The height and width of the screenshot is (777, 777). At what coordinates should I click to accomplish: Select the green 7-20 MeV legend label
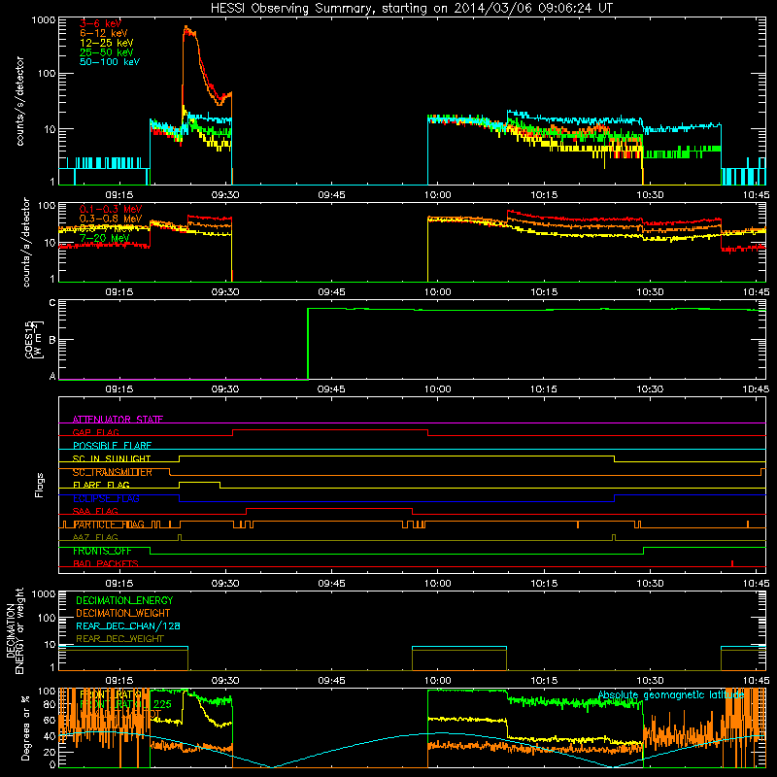click(104, 238)
